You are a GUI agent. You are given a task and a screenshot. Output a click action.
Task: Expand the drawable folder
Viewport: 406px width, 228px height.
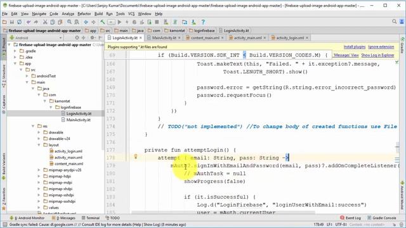[39, 132]
